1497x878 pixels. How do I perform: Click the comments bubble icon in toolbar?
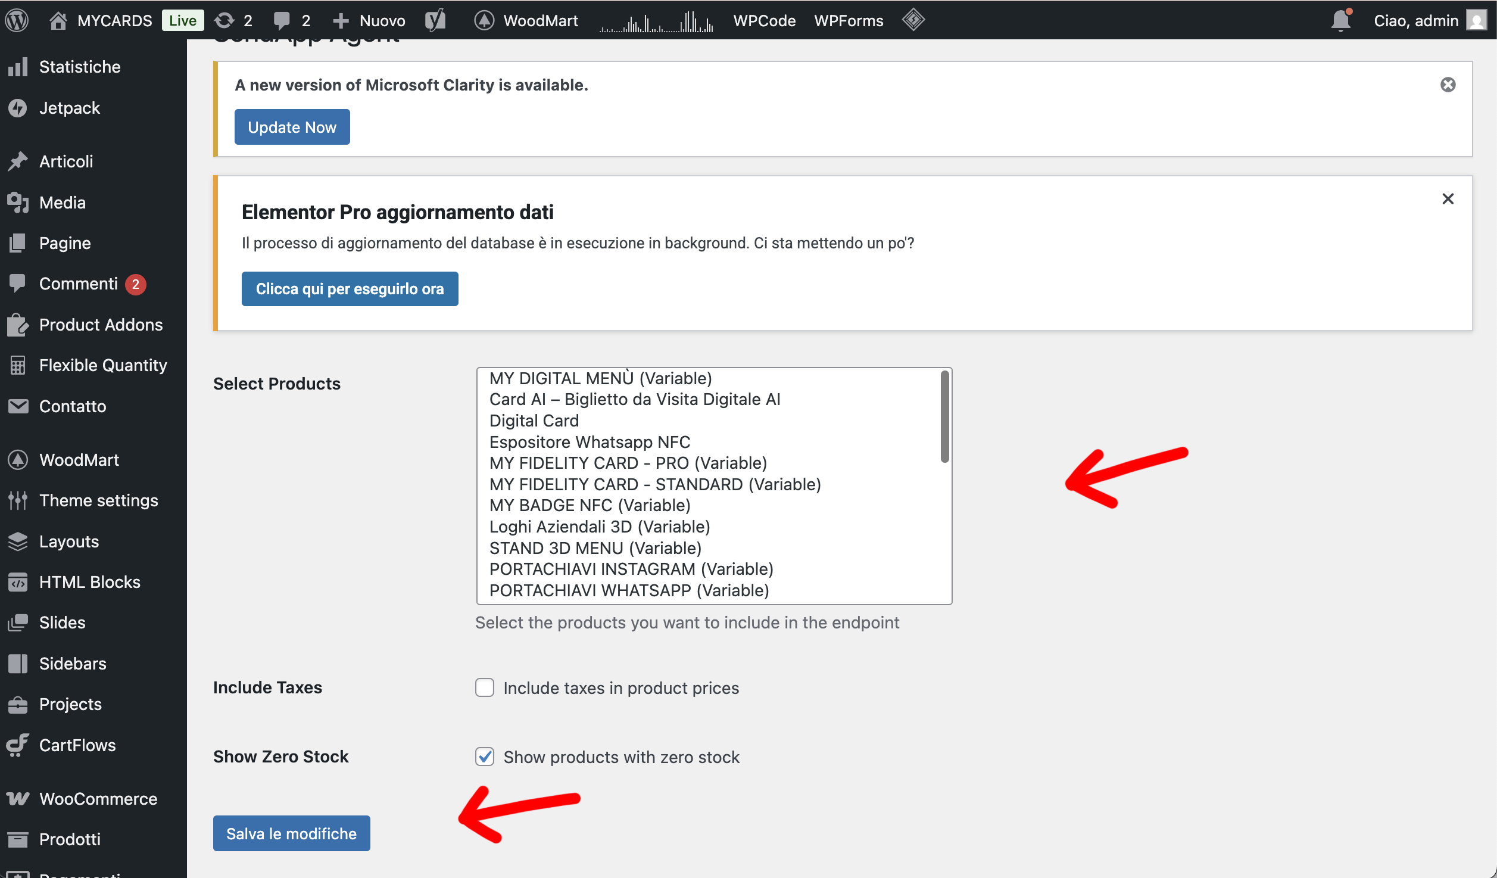(282, 20)
